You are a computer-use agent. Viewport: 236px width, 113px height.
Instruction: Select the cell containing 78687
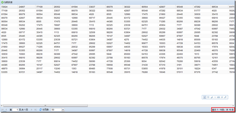click(x=61, y=25)
